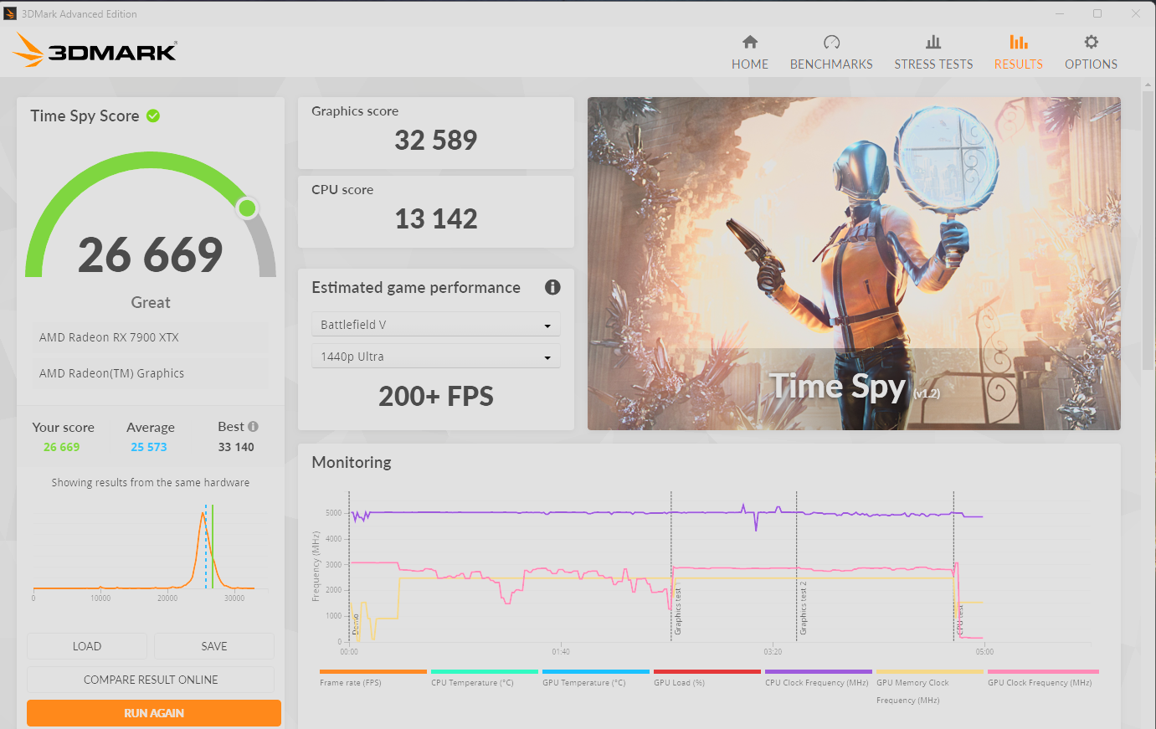This screenshot has width=1156, height=729.
Task: Toggle GPU Temperature legend swatch
Action: 596,671
